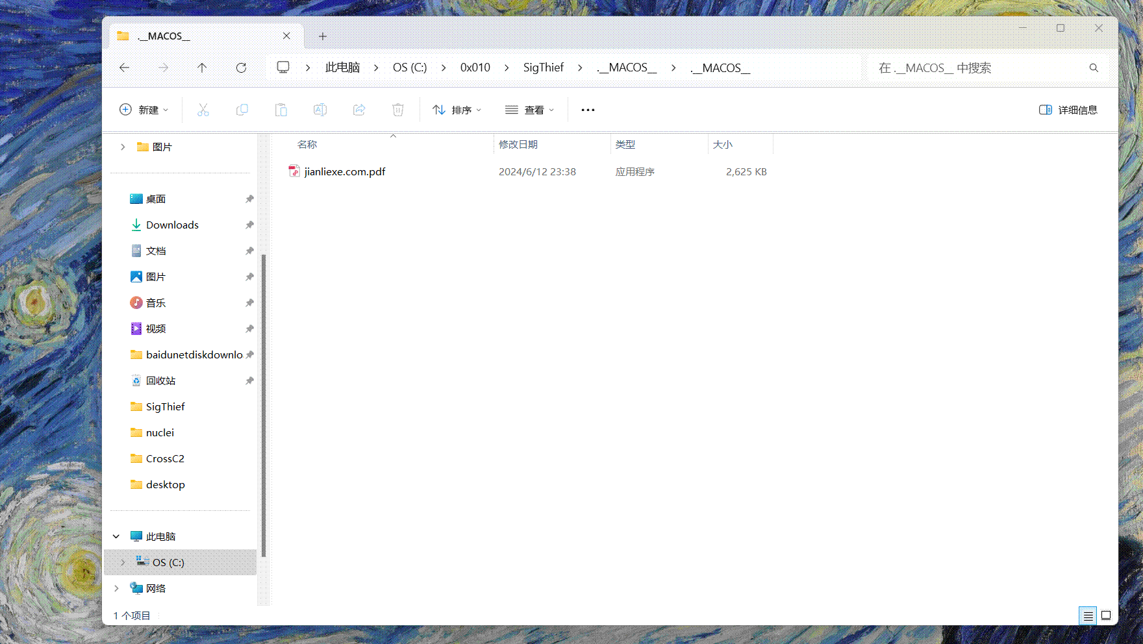The height and width of the screenshot is (644, 1143).
Task: Click the 2024/6/12 23:38 date cell
Action: tap(537, 171)
